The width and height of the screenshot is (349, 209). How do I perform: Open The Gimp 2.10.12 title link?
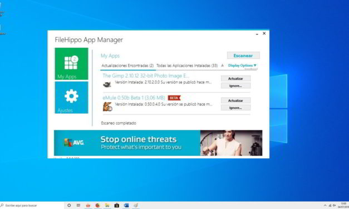tap(146, 76)
